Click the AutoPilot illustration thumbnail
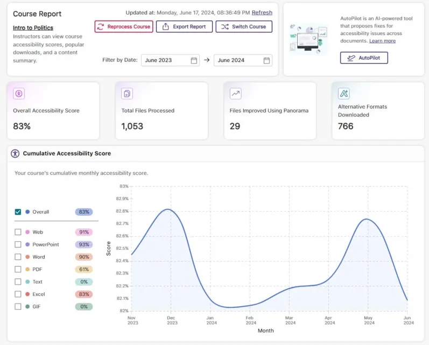 pyautogui.click(x=308, y=38)
